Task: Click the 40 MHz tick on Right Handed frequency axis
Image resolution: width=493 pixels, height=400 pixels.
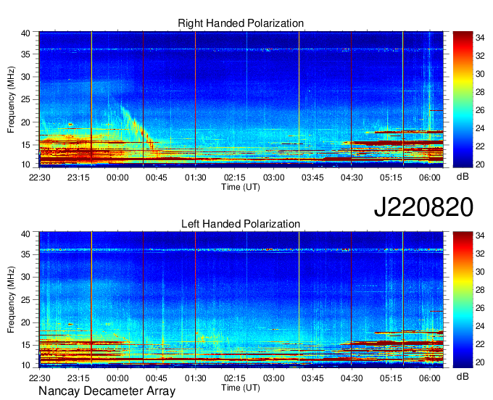Action: pyautogui.click(x=25, y=33)
